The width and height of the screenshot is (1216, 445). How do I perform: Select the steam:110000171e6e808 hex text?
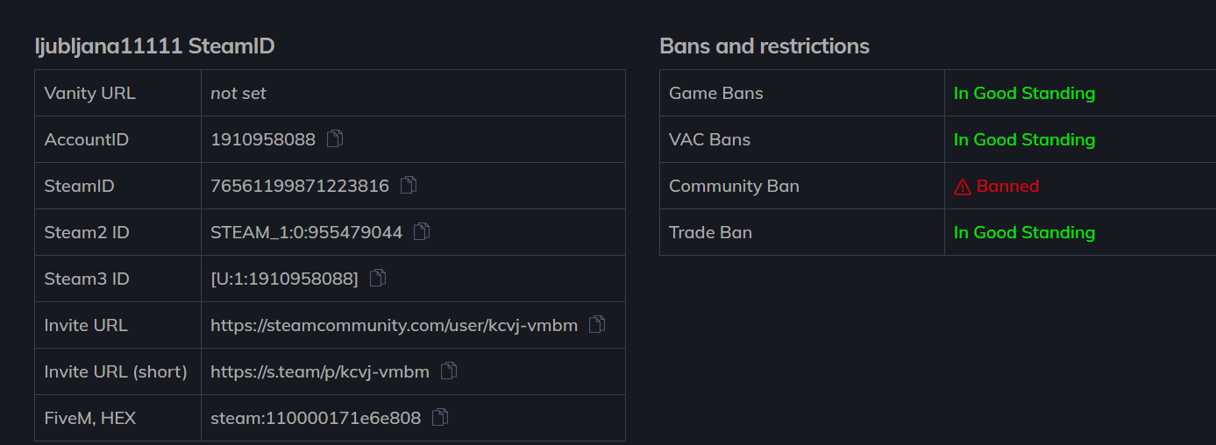click(x=316, y=418)
